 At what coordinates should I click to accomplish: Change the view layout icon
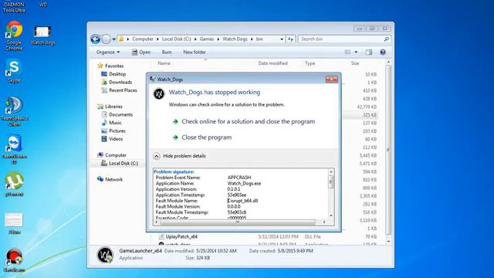tap(348, 53)
